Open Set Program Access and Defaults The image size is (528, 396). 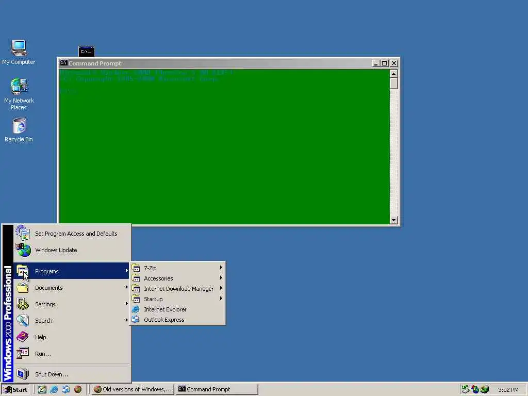click(72, 234)
